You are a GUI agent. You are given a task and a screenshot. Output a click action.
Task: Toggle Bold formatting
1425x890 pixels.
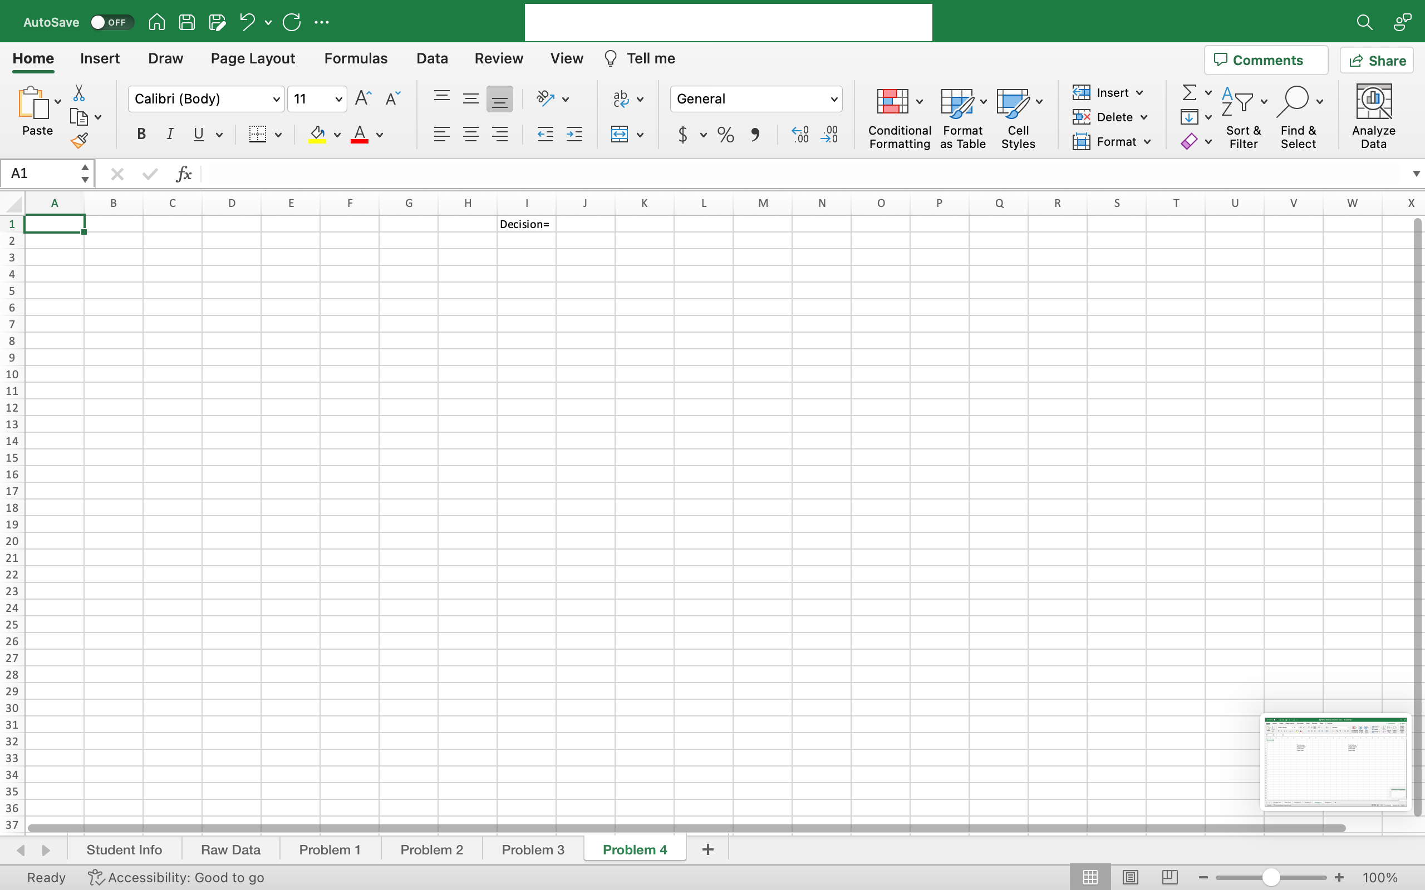coord(141,134)
